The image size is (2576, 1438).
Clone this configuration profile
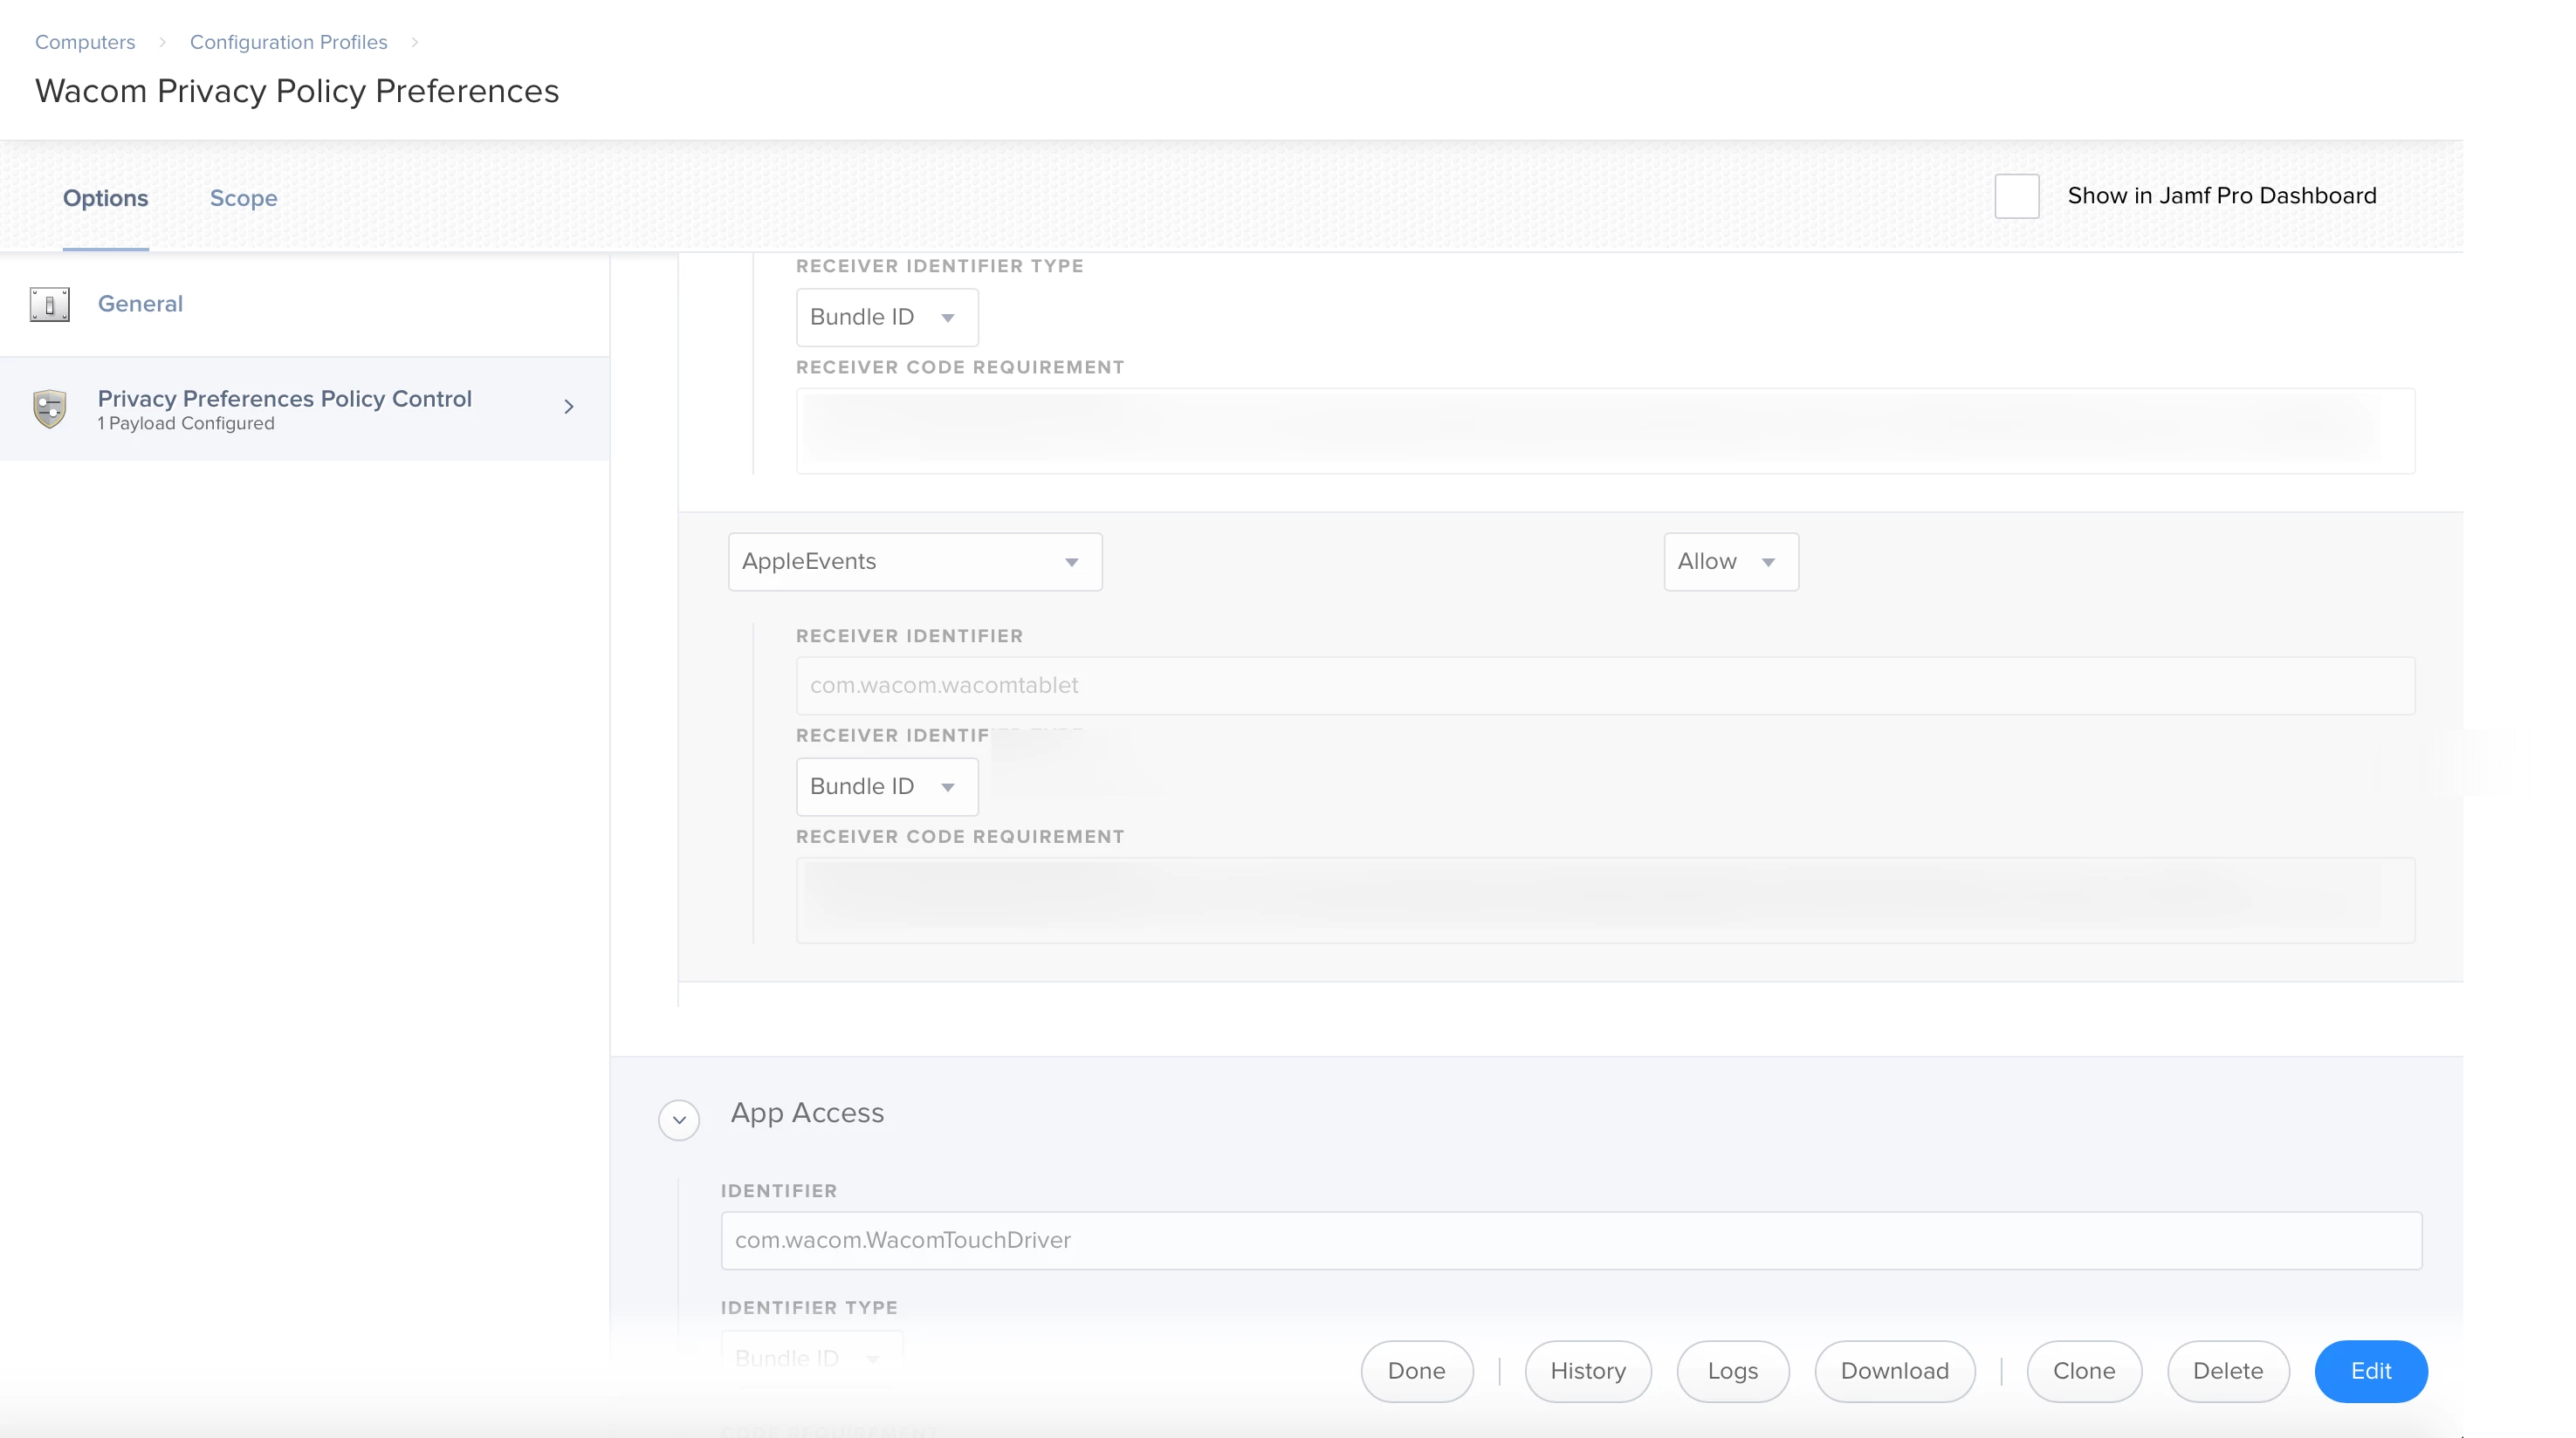(2084, 1371)
